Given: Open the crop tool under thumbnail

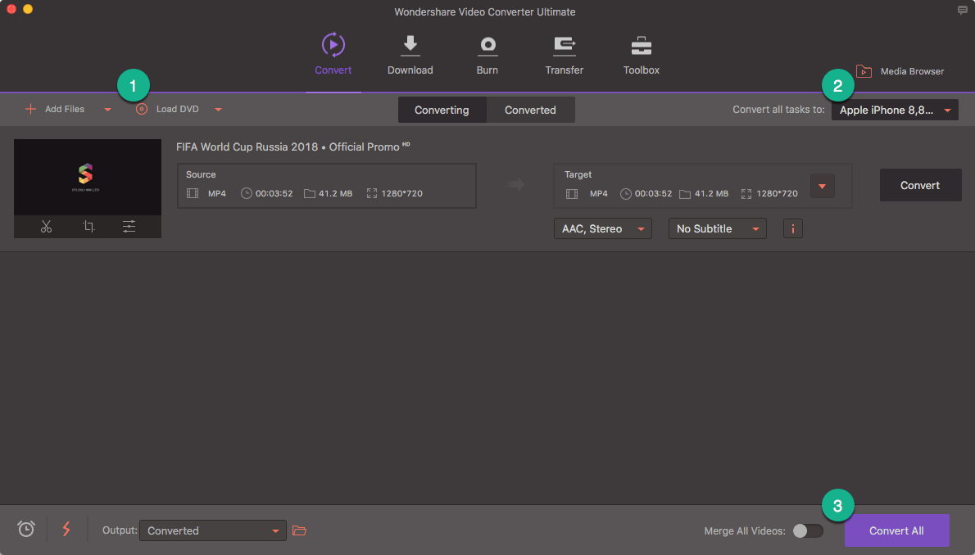Looking at the screenshot, I should [89, 226].
